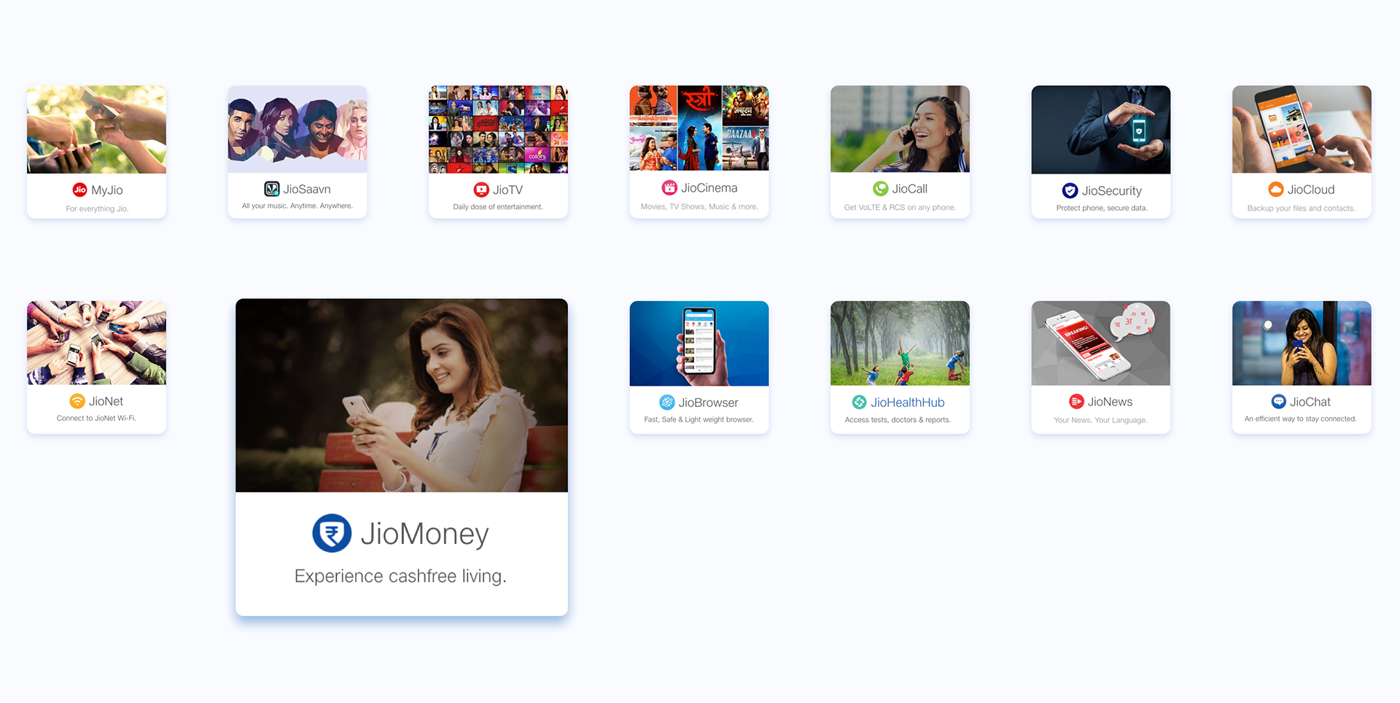Select the JioCloud title link
Screen dimensions: 1400x703
(x=1311, y=189)
